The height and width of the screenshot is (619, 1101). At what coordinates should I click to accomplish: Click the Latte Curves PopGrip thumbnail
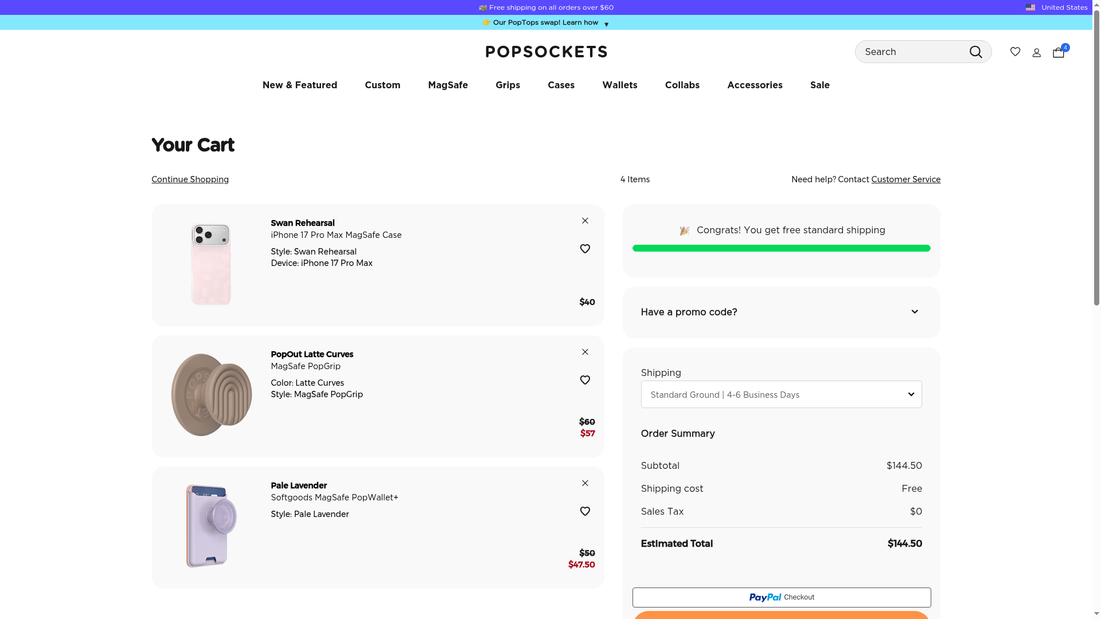coord(211,395)
